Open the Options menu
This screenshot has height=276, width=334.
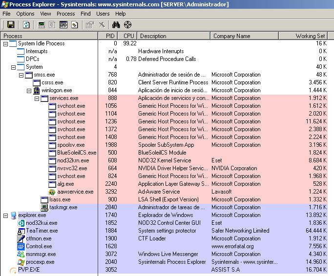[25, 14]
